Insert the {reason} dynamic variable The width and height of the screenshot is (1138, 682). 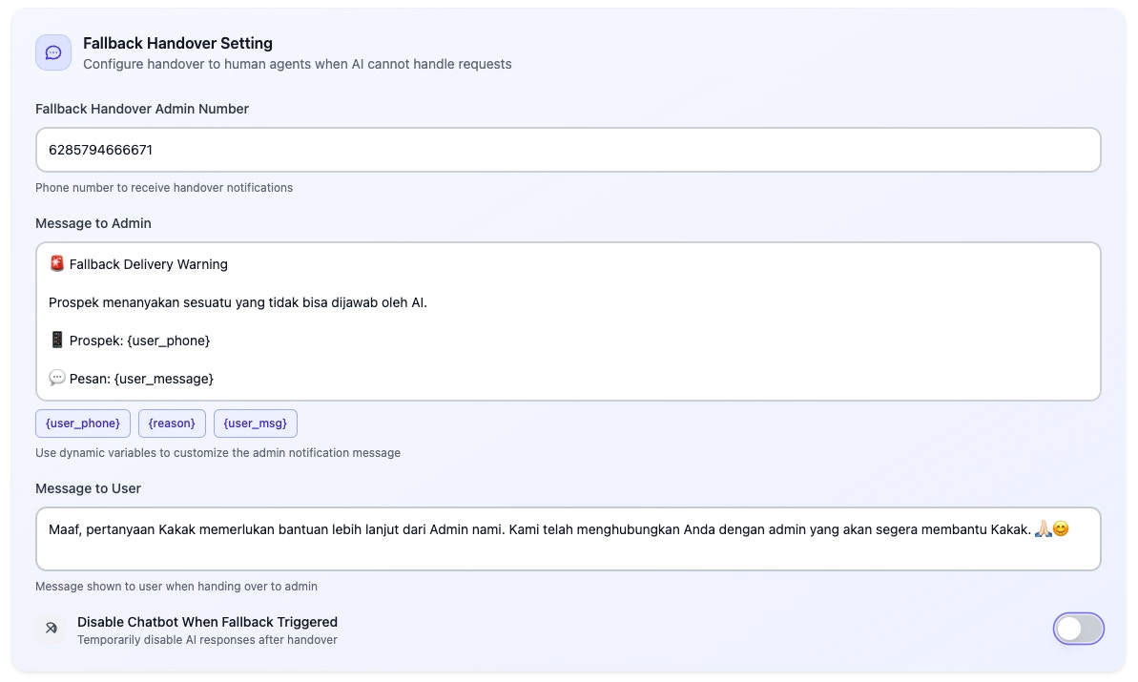172,423
